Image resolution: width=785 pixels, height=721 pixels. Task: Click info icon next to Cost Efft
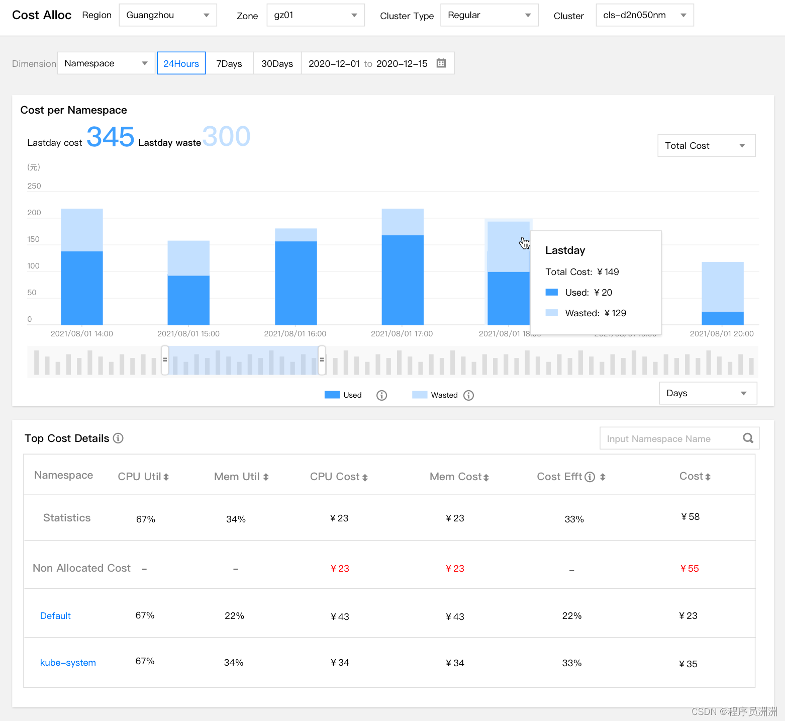click(590, 477)
